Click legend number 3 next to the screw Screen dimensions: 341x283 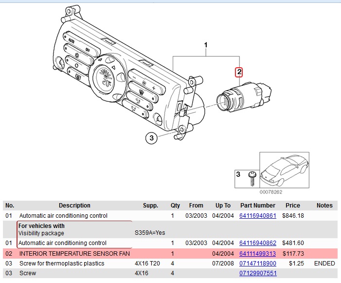click(238, 174)
